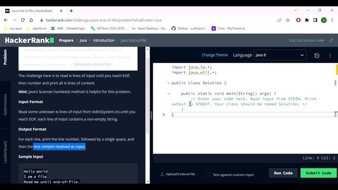Click the highlighted 'line content received as input' text
This screenshot has height=190, width=338.
point(60,147)
